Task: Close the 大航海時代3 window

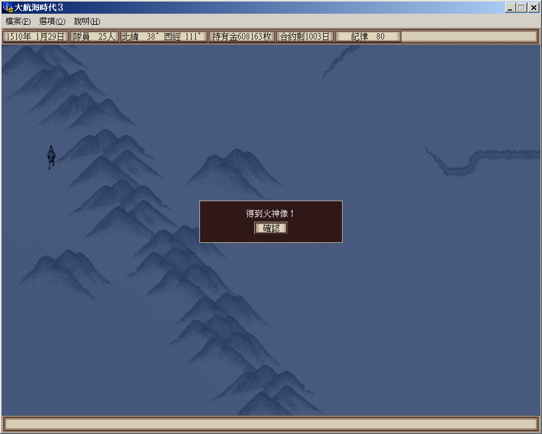Action: point(532,8)
